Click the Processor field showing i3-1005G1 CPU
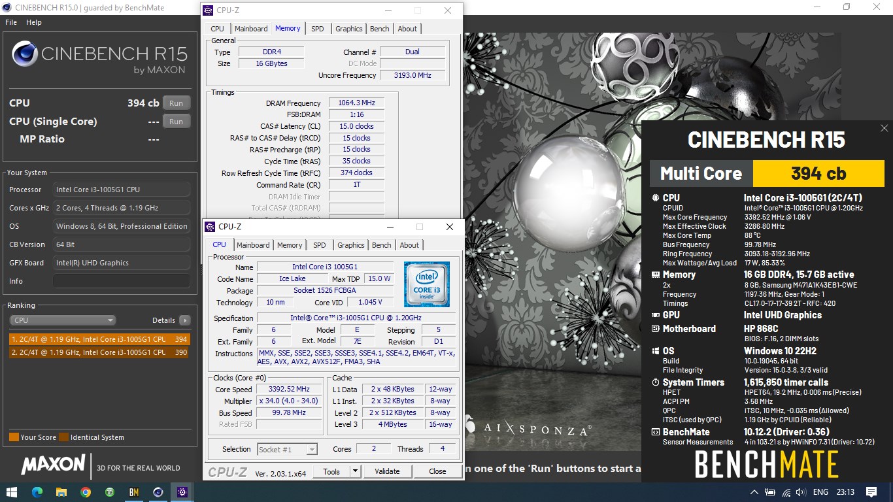 click(x=122, y=190)
